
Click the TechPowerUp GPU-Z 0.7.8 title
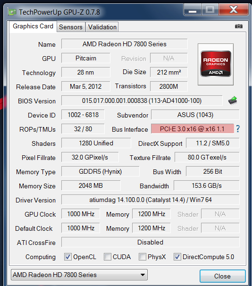pos(59,12)
